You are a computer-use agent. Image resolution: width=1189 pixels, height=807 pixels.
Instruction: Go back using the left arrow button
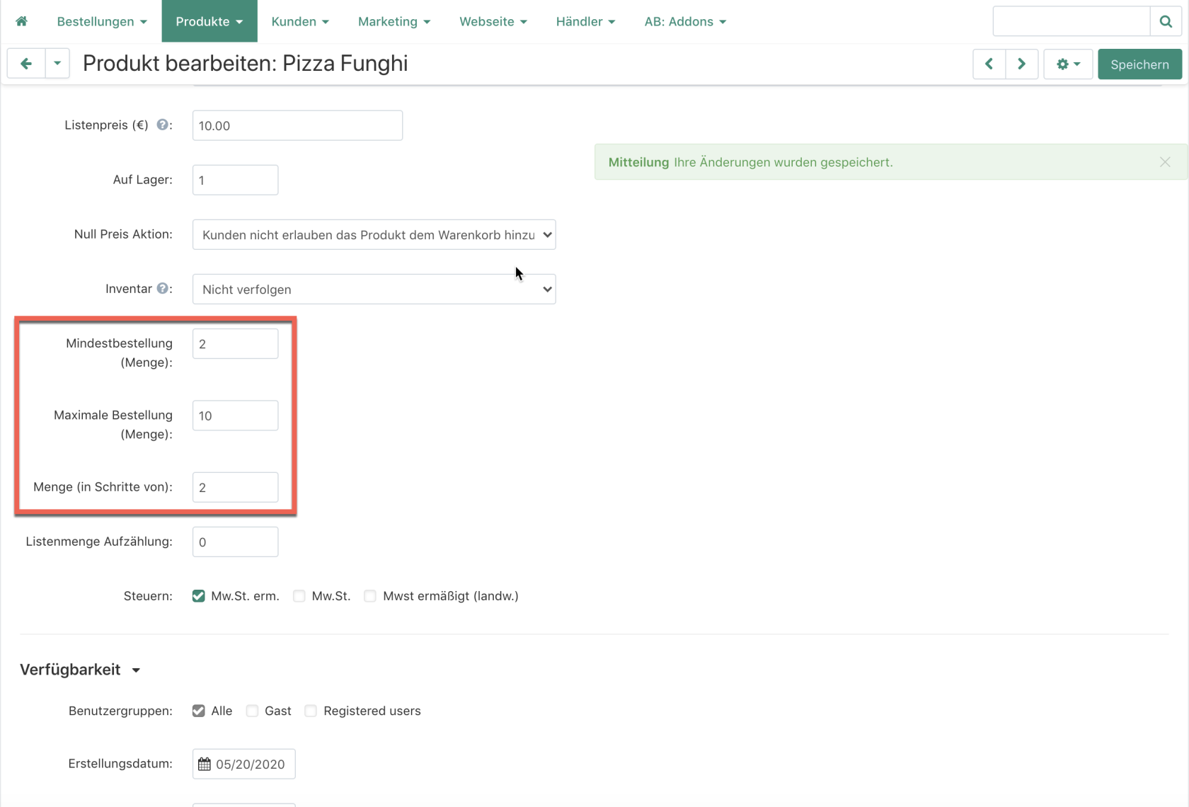click(26, 64)
